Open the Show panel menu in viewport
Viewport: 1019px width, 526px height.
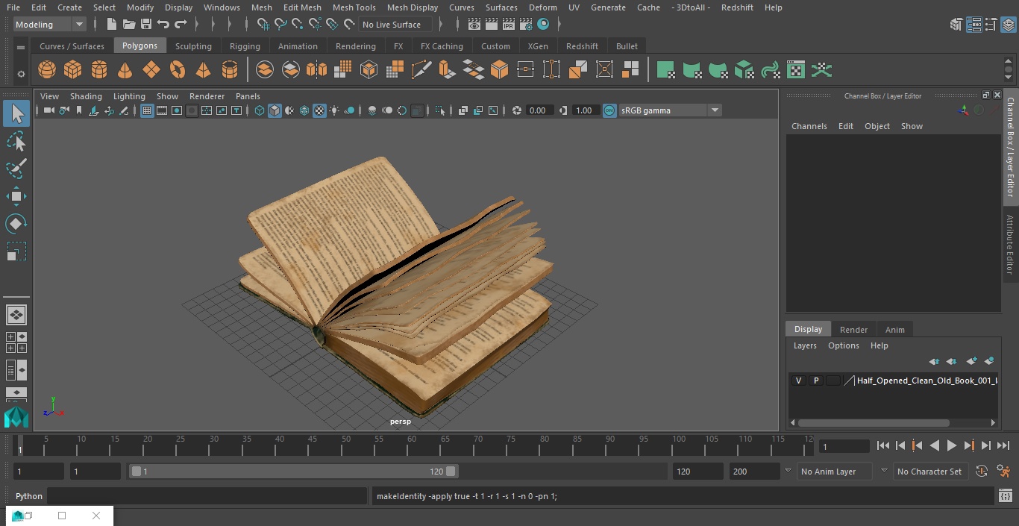pyautogui.click(x=167, y=96)
